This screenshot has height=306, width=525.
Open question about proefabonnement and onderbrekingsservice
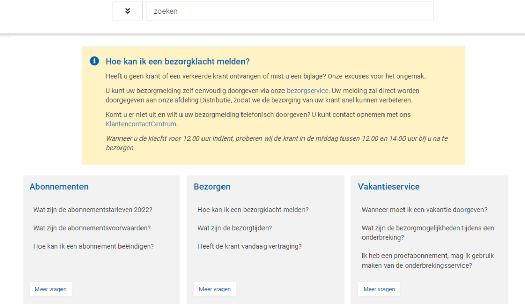428,260
